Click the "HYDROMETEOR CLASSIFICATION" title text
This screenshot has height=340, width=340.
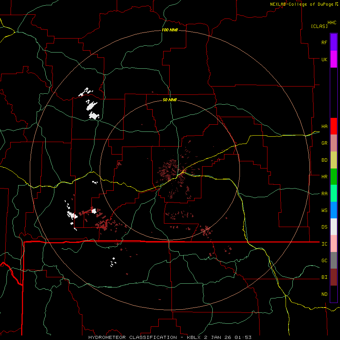point(133,337)
